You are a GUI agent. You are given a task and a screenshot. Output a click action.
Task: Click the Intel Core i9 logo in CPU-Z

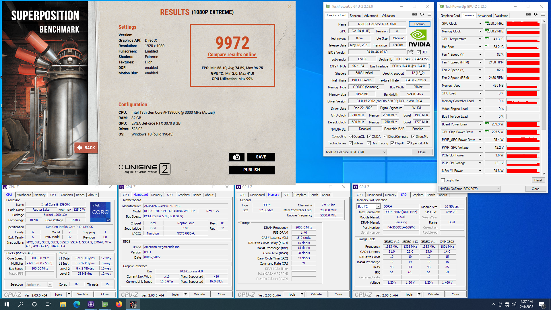click(100, 212)
